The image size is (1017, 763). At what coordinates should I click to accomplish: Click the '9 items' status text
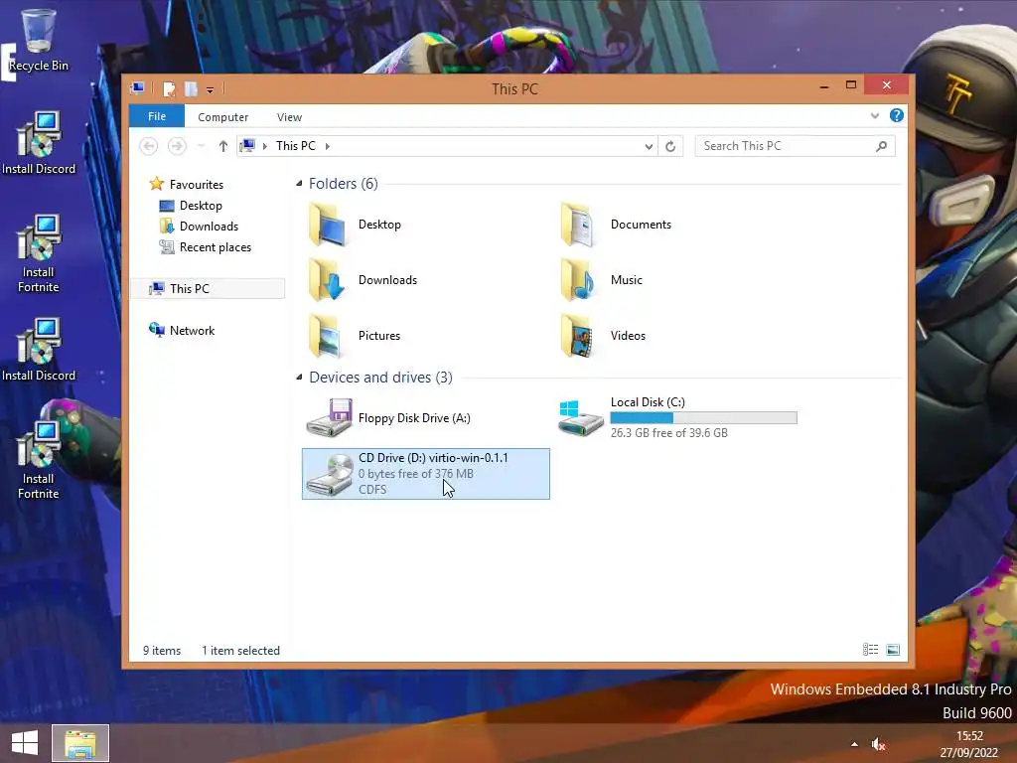pos(162,651)
